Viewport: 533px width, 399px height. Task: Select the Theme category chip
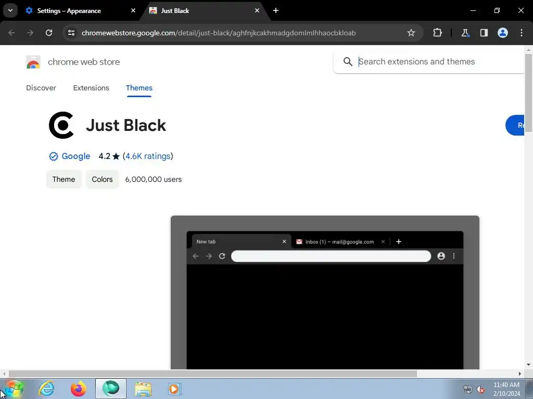coord(64,179)
